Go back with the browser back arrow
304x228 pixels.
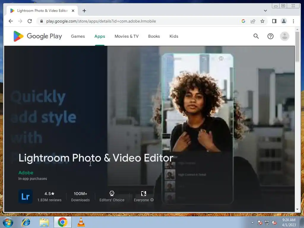click(11, 21)
